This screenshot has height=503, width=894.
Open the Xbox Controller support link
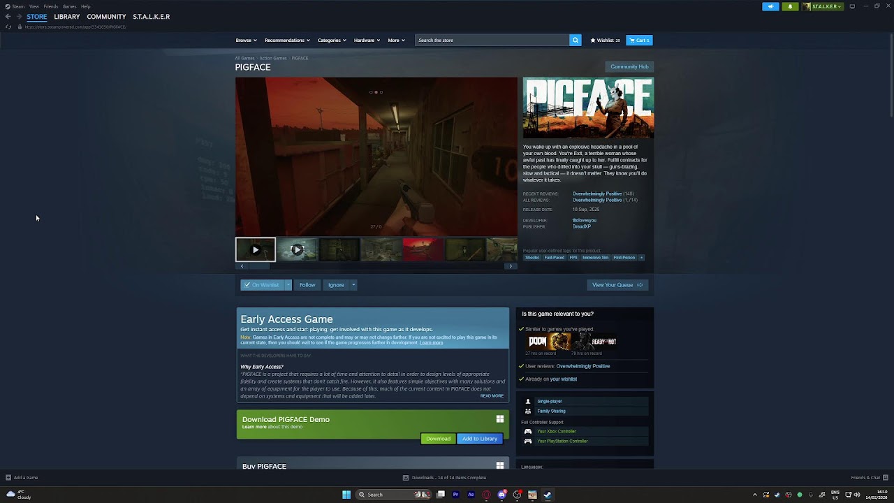tap(557, 432)
